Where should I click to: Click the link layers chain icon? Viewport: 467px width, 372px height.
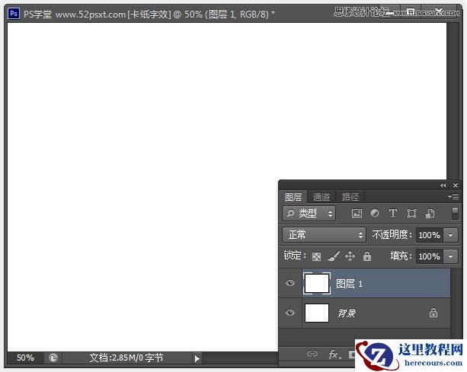point(312,354)
